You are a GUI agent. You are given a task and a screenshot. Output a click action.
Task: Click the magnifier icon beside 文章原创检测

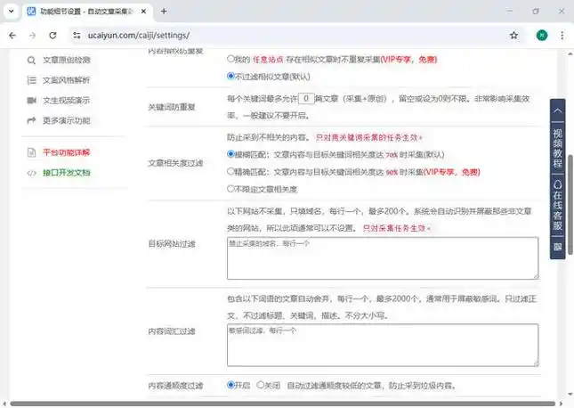31,60
